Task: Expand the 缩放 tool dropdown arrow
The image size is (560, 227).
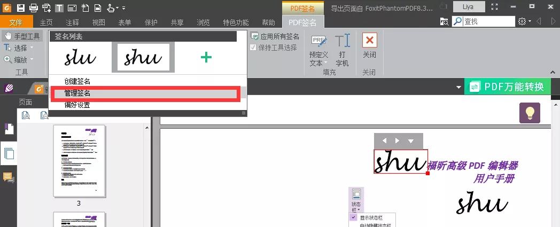Action: (x=32, y=59)
